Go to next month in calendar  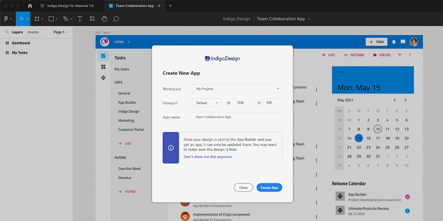pyautogui.click(x=405, y=100)
